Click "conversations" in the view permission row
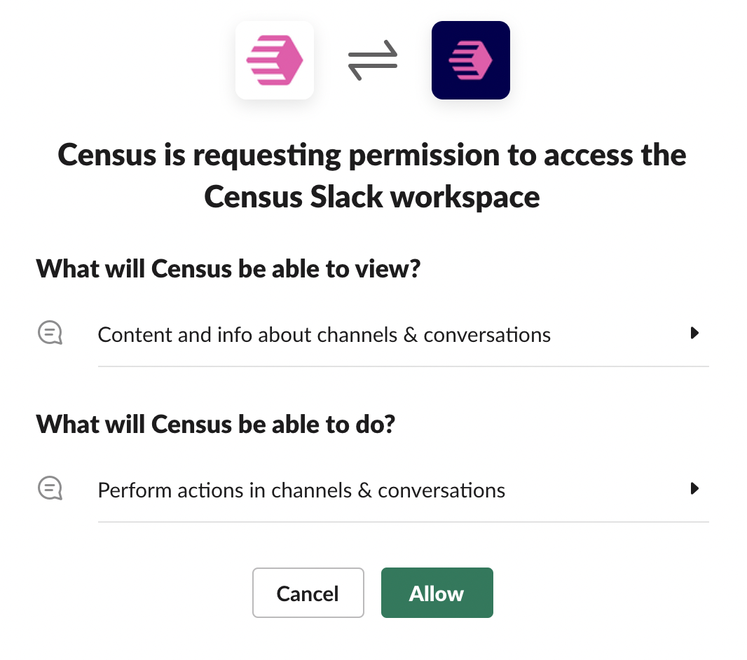747x660 pixels. [x=487, y=335]
